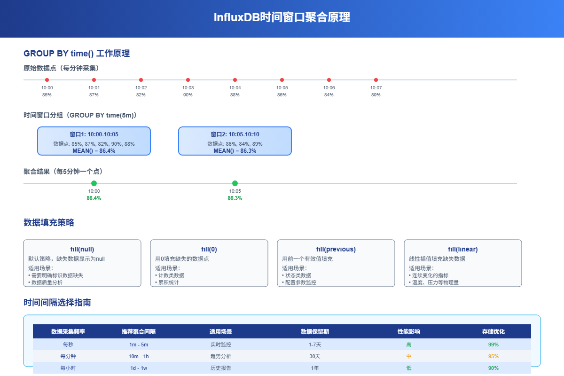Click the 90% value under 10:03
The height and width of the screenshot is (376, 564).
coord(188,94)
